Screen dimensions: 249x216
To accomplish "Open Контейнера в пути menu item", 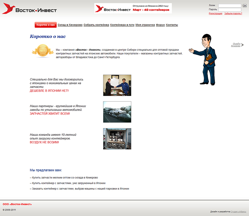I will coord(122,25).
